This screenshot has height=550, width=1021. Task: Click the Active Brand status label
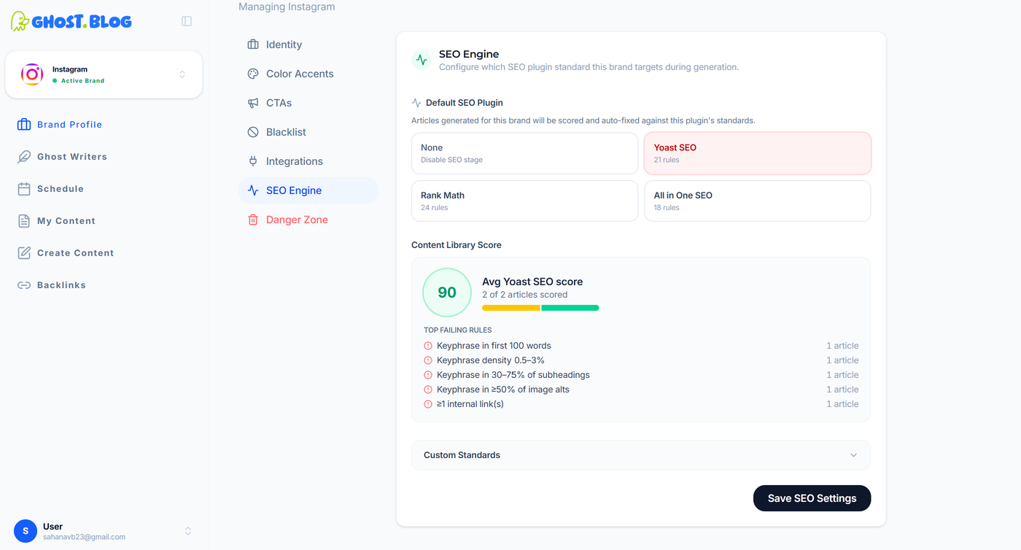(x=82, y=81)
